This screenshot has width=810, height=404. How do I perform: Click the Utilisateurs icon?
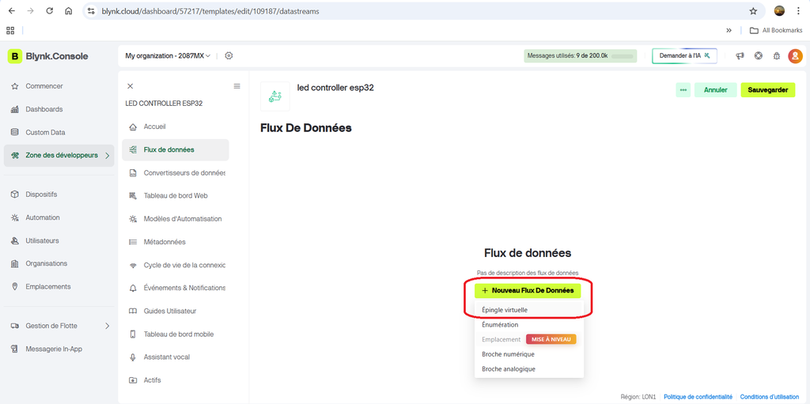tap(15, 241)
